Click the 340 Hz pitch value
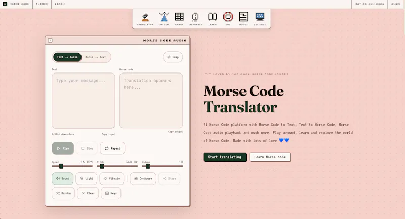Image resolution: width=405 pixels, height=219 pixels. [132, 162]
